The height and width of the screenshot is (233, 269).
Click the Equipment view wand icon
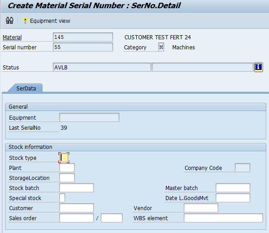25,21
